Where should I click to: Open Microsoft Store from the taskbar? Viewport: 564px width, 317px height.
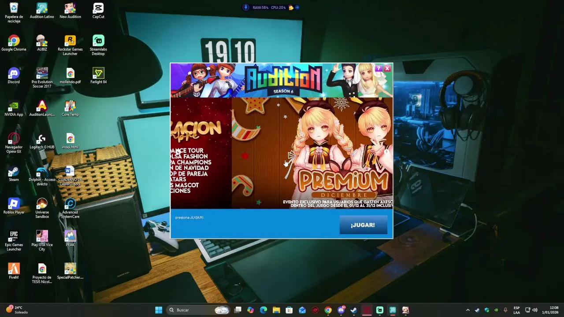pos(289,310)
